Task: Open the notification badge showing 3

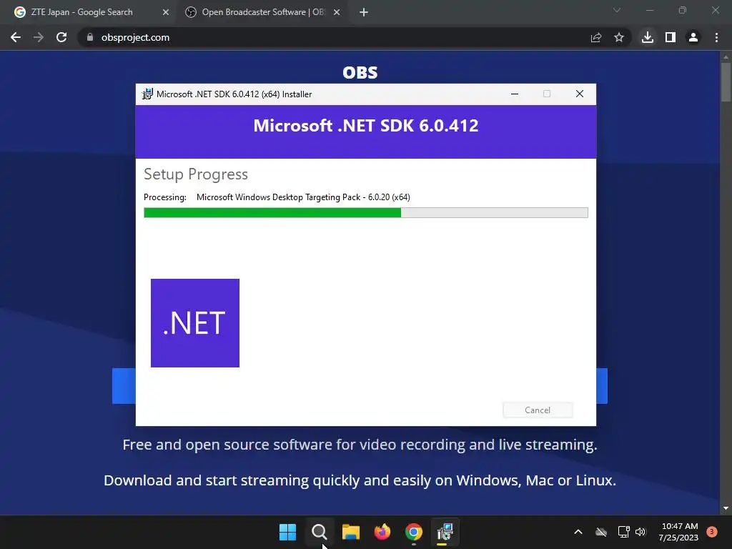Action: coord(712,532)
